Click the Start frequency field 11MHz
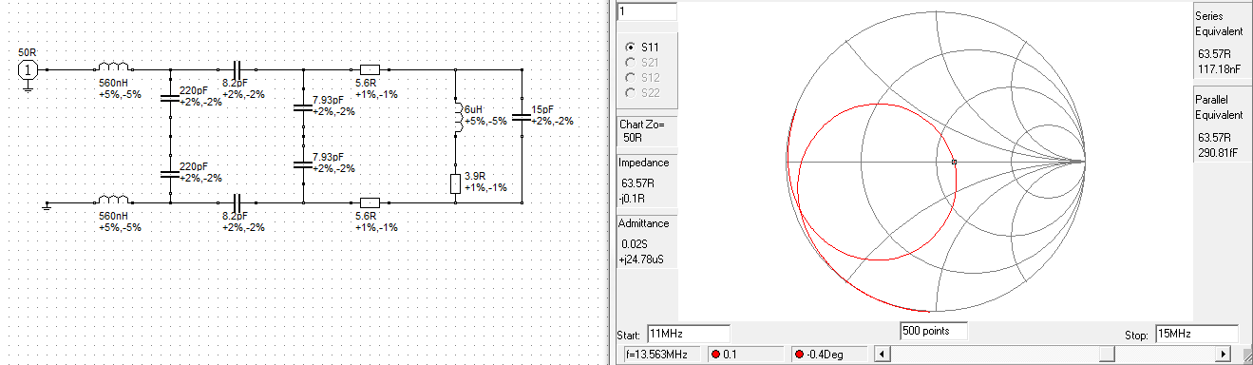The width and height of the screenshot is (1253, 365). click(x=688, y=334)
